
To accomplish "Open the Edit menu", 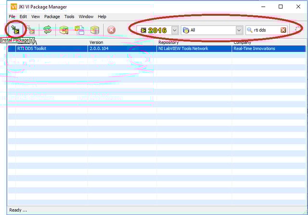I will click(23, 17).
